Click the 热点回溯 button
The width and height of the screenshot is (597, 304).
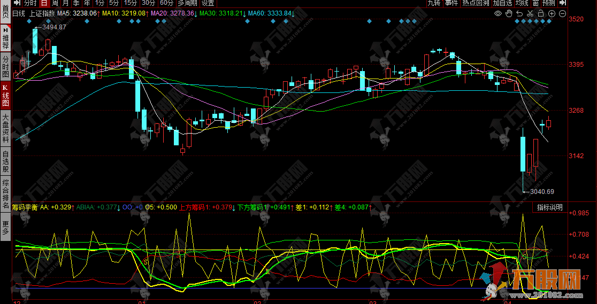tap(476, 3)
